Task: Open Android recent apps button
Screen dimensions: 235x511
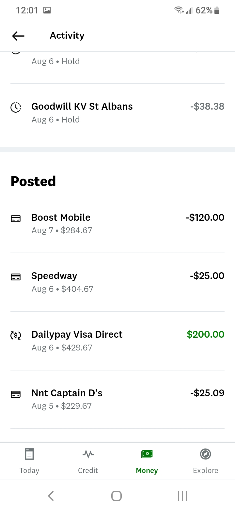Action: pos(182,496)
